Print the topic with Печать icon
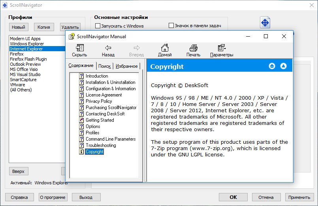This screenshot has height=206, width=318. 194,48
